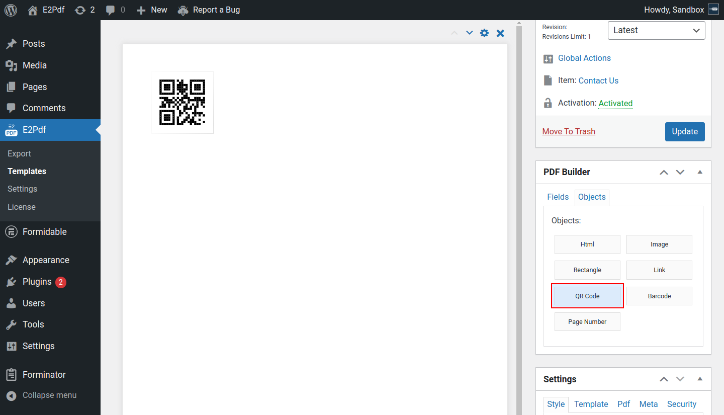Select the QR code on canvas
The width and height of the screenshot is (724, 415).
[182, 102]
